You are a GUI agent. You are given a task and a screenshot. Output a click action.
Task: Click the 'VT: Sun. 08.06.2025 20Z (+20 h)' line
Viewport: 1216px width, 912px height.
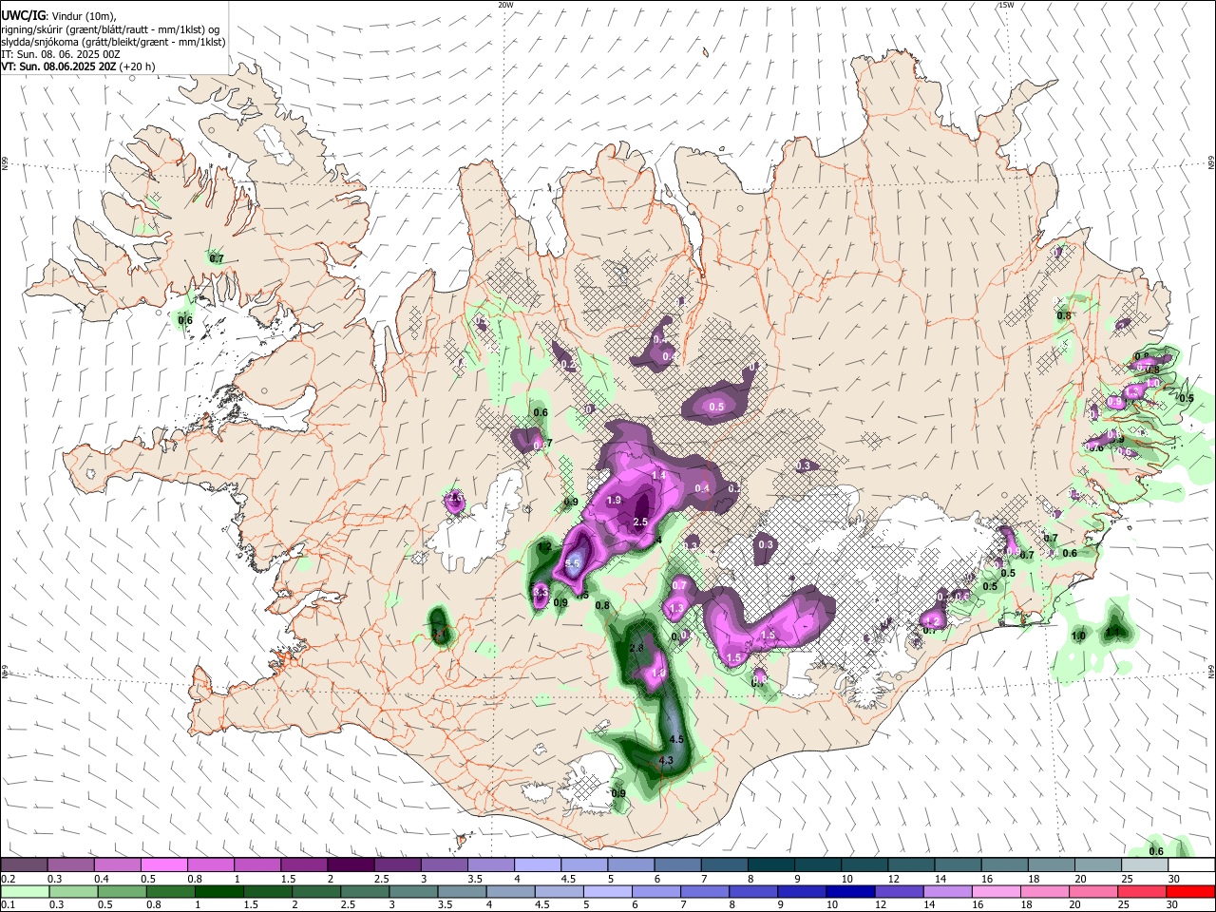[78, 66]
